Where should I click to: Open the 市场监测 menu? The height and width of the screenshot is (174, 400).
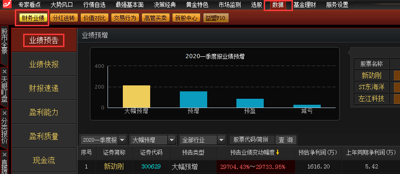coord(230,5)
